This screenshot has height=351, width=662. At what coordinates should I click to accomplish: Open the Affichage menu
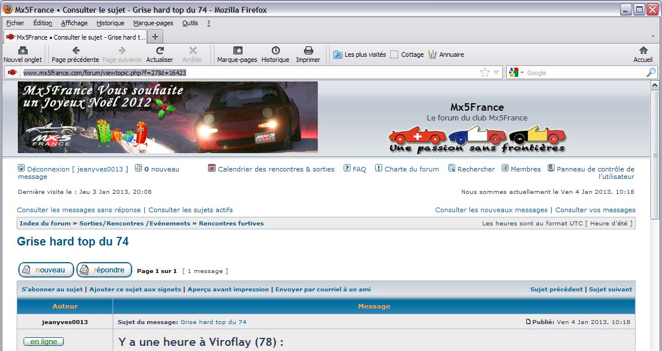pyautogui.click(x=74, y=23)
